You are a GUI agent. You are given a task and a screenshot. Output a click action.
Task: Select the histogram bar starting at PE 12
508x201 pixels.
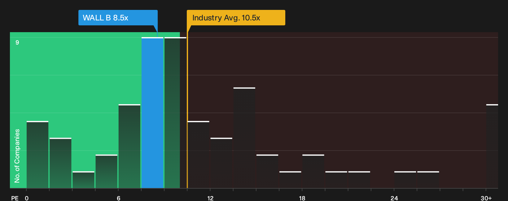(221, 163)
